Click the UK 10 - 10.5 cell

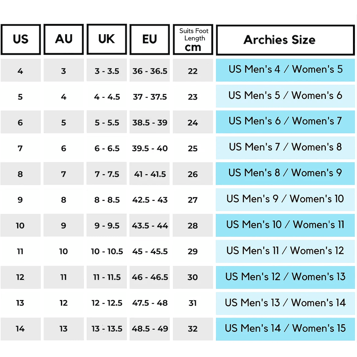[107, 251]
